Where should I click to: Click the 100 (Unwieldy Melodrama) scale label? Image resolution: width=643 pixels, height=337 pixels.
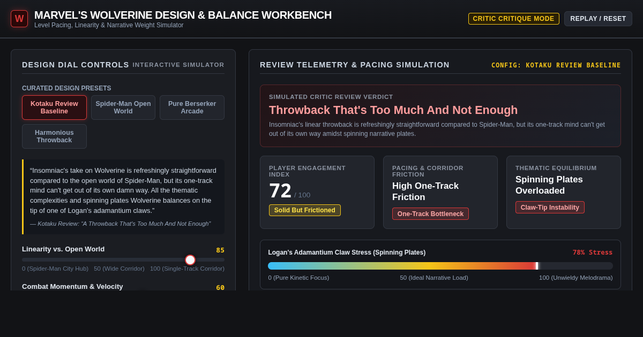(576, 278)
